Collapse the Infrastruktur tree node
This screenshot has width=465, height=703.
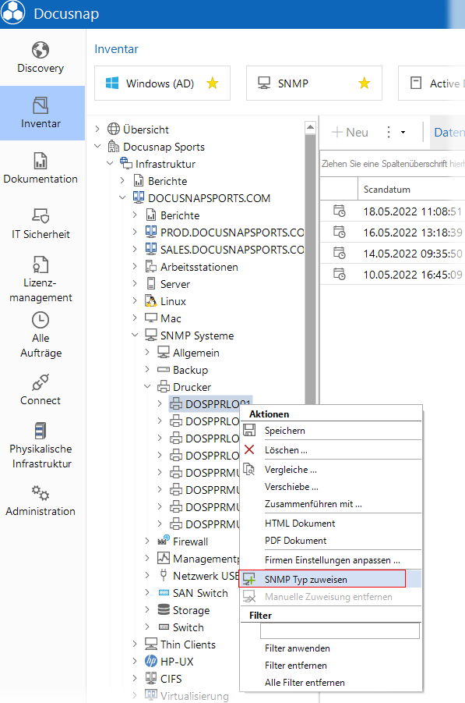110,164
